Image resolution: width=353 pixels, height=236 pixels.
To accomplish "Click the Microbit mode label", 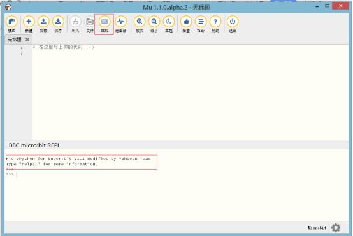I will coord(317,228).
